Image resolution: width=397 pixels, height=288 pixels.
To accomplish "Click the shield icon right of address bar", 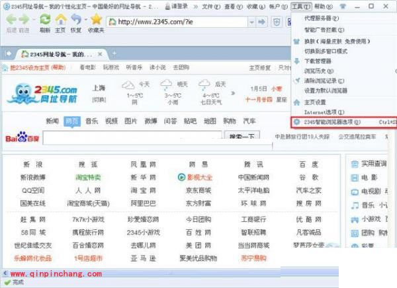I will coord(277,22).
